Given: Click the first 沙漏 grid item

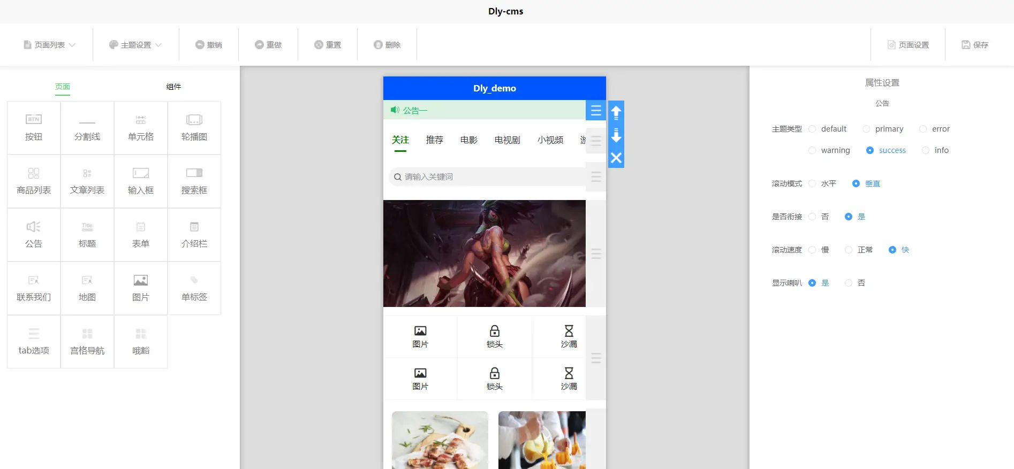Looking at the screenshot, I should click(x=569, y=337).
